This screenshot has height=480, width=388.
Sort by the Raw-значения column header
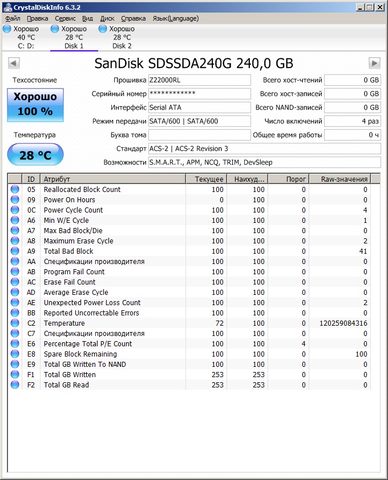point(339,179)
